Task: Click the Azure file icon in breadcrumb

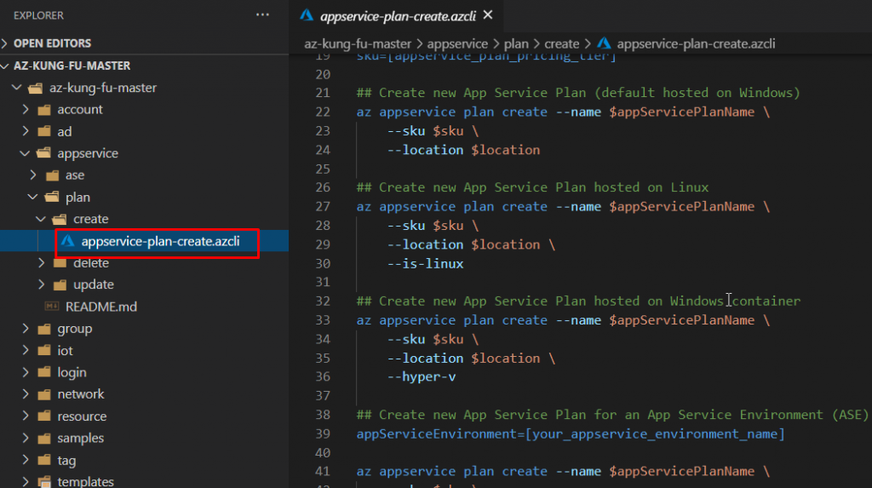Action: (604, 43)
